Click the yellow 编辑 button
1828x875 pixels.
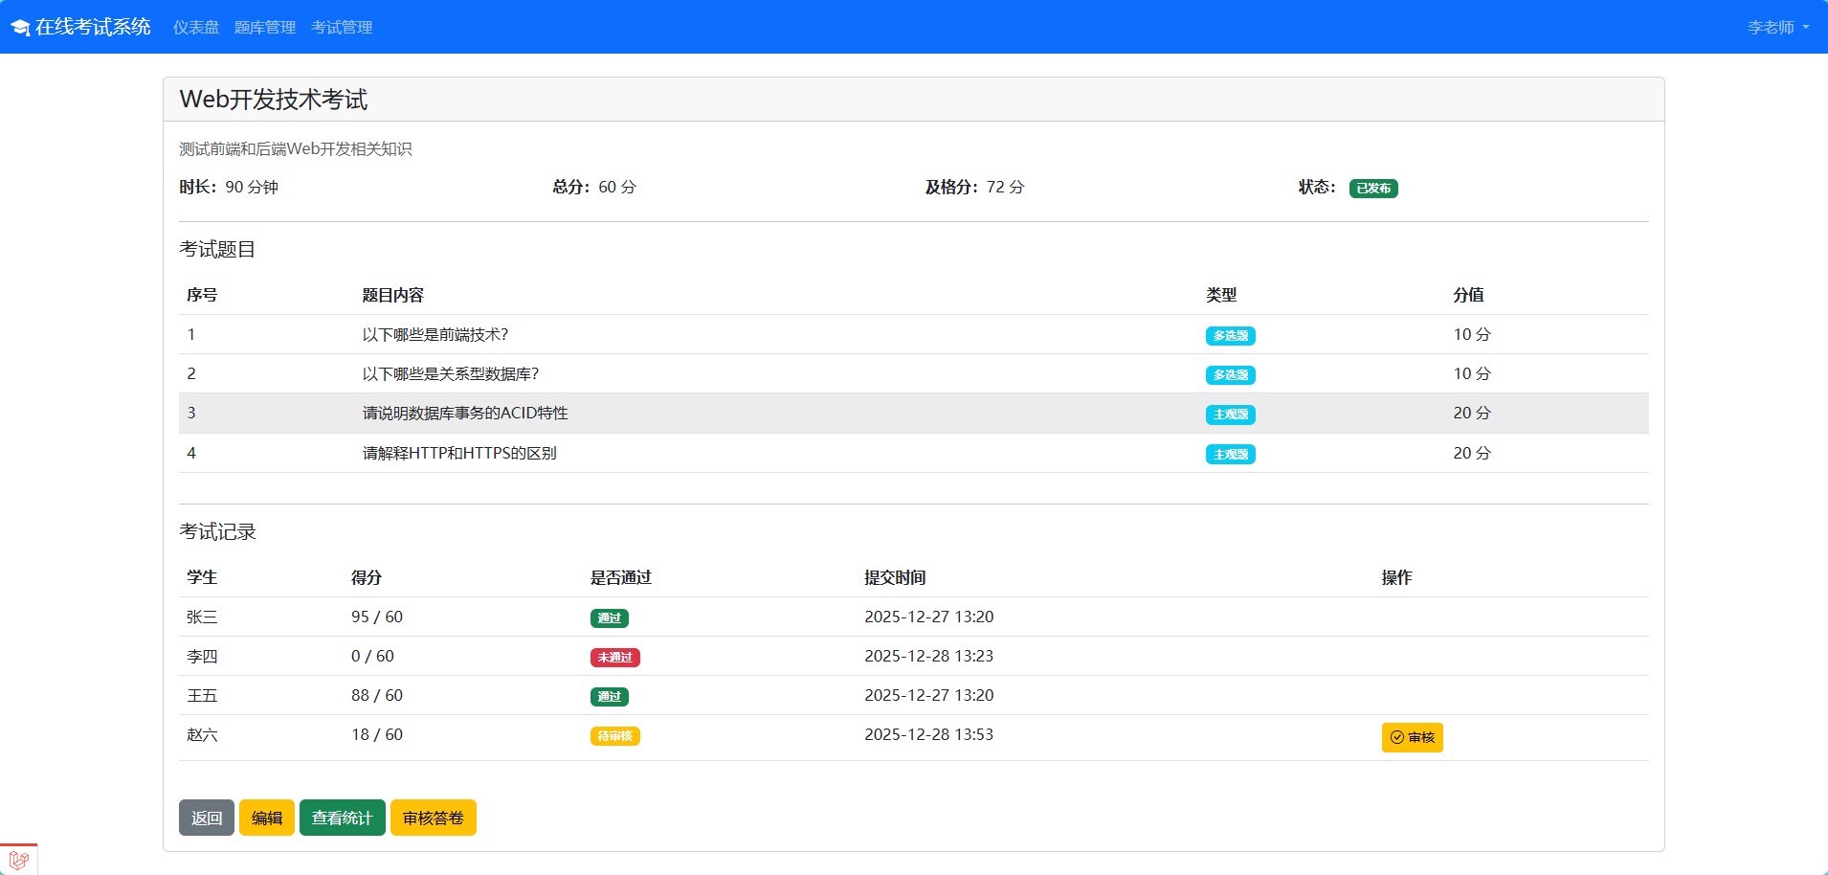[x=266, y=818]
